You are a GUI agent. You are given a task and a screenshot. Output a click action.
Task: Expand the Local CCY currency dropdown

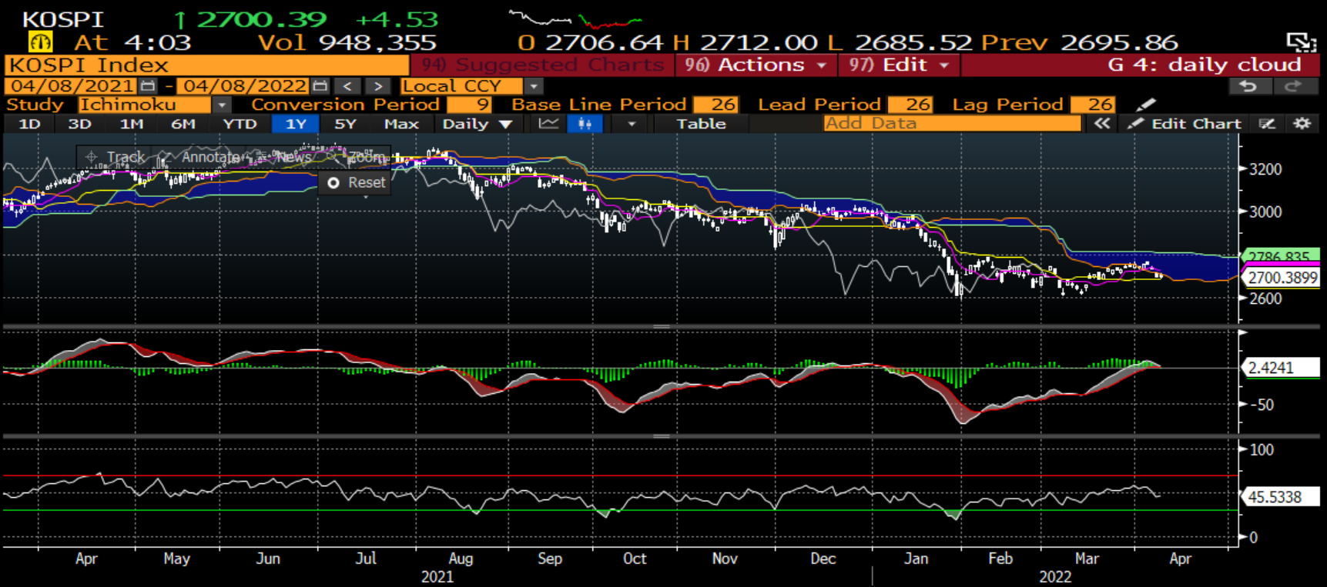click(534, 86)
